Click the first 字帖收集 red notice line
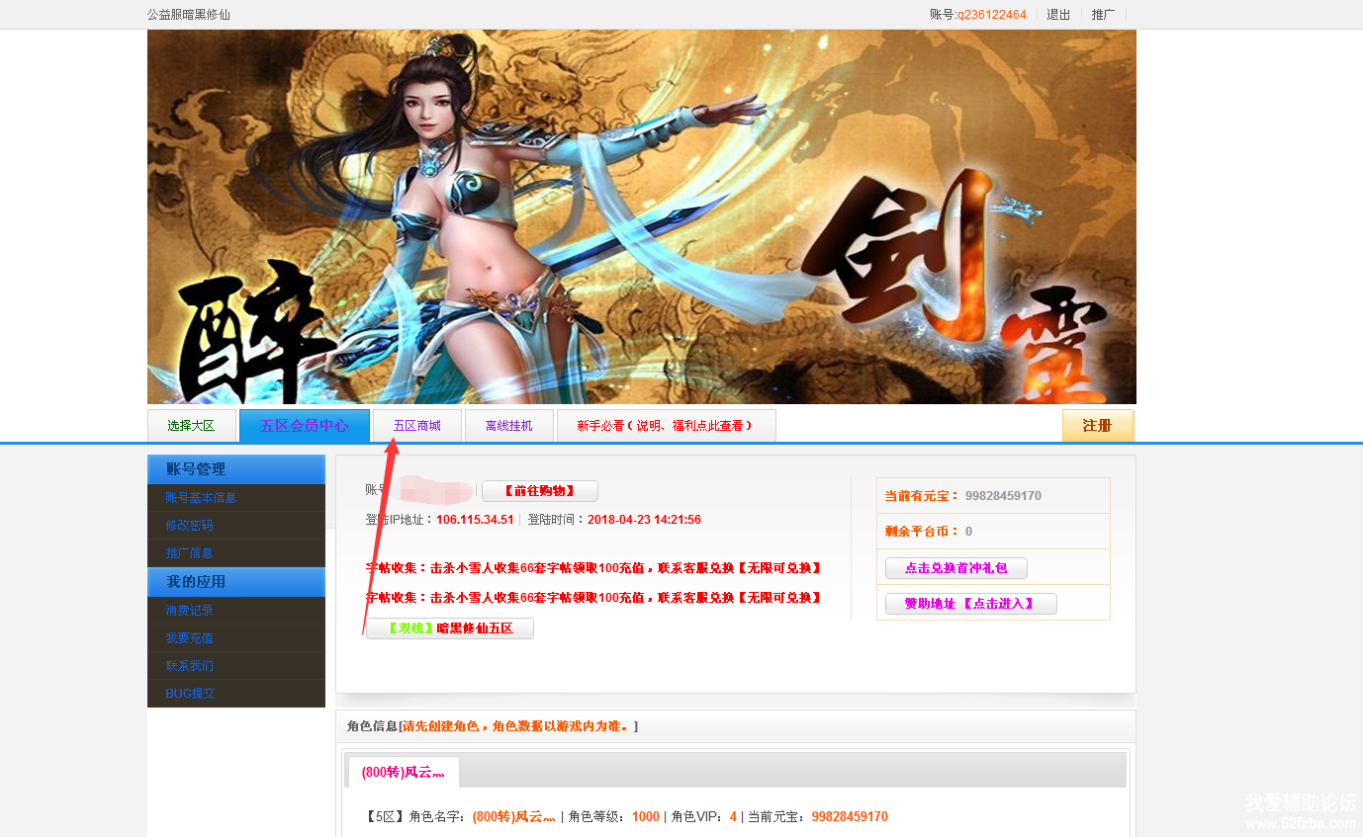Viewport: 1363px width, 837px height. 593,568
